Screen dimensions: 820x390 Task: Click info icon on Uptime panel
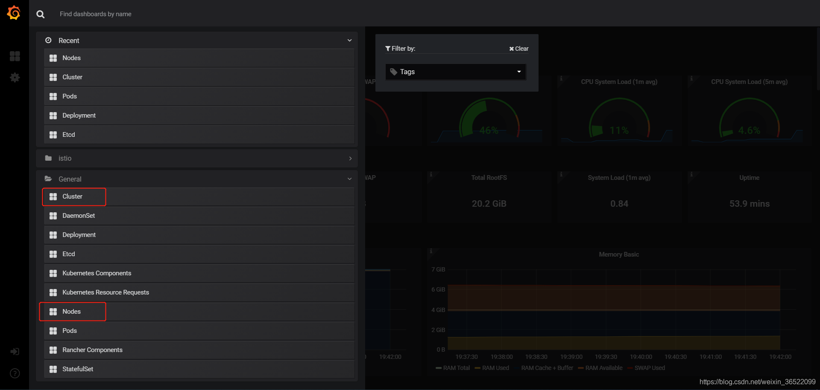point(691,174)
